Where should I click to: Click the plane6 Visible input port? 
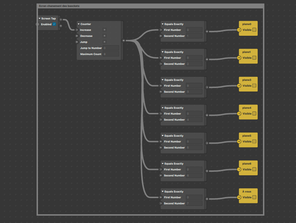(239, 169)
